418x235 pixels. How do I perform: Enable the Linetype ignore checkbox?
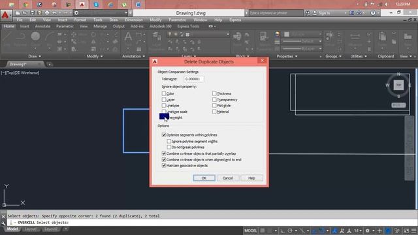click(164, 106)
